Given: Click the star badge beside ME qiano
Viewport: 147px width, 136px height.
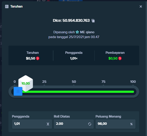Looking at the screenshot, I should pos(77,32).
